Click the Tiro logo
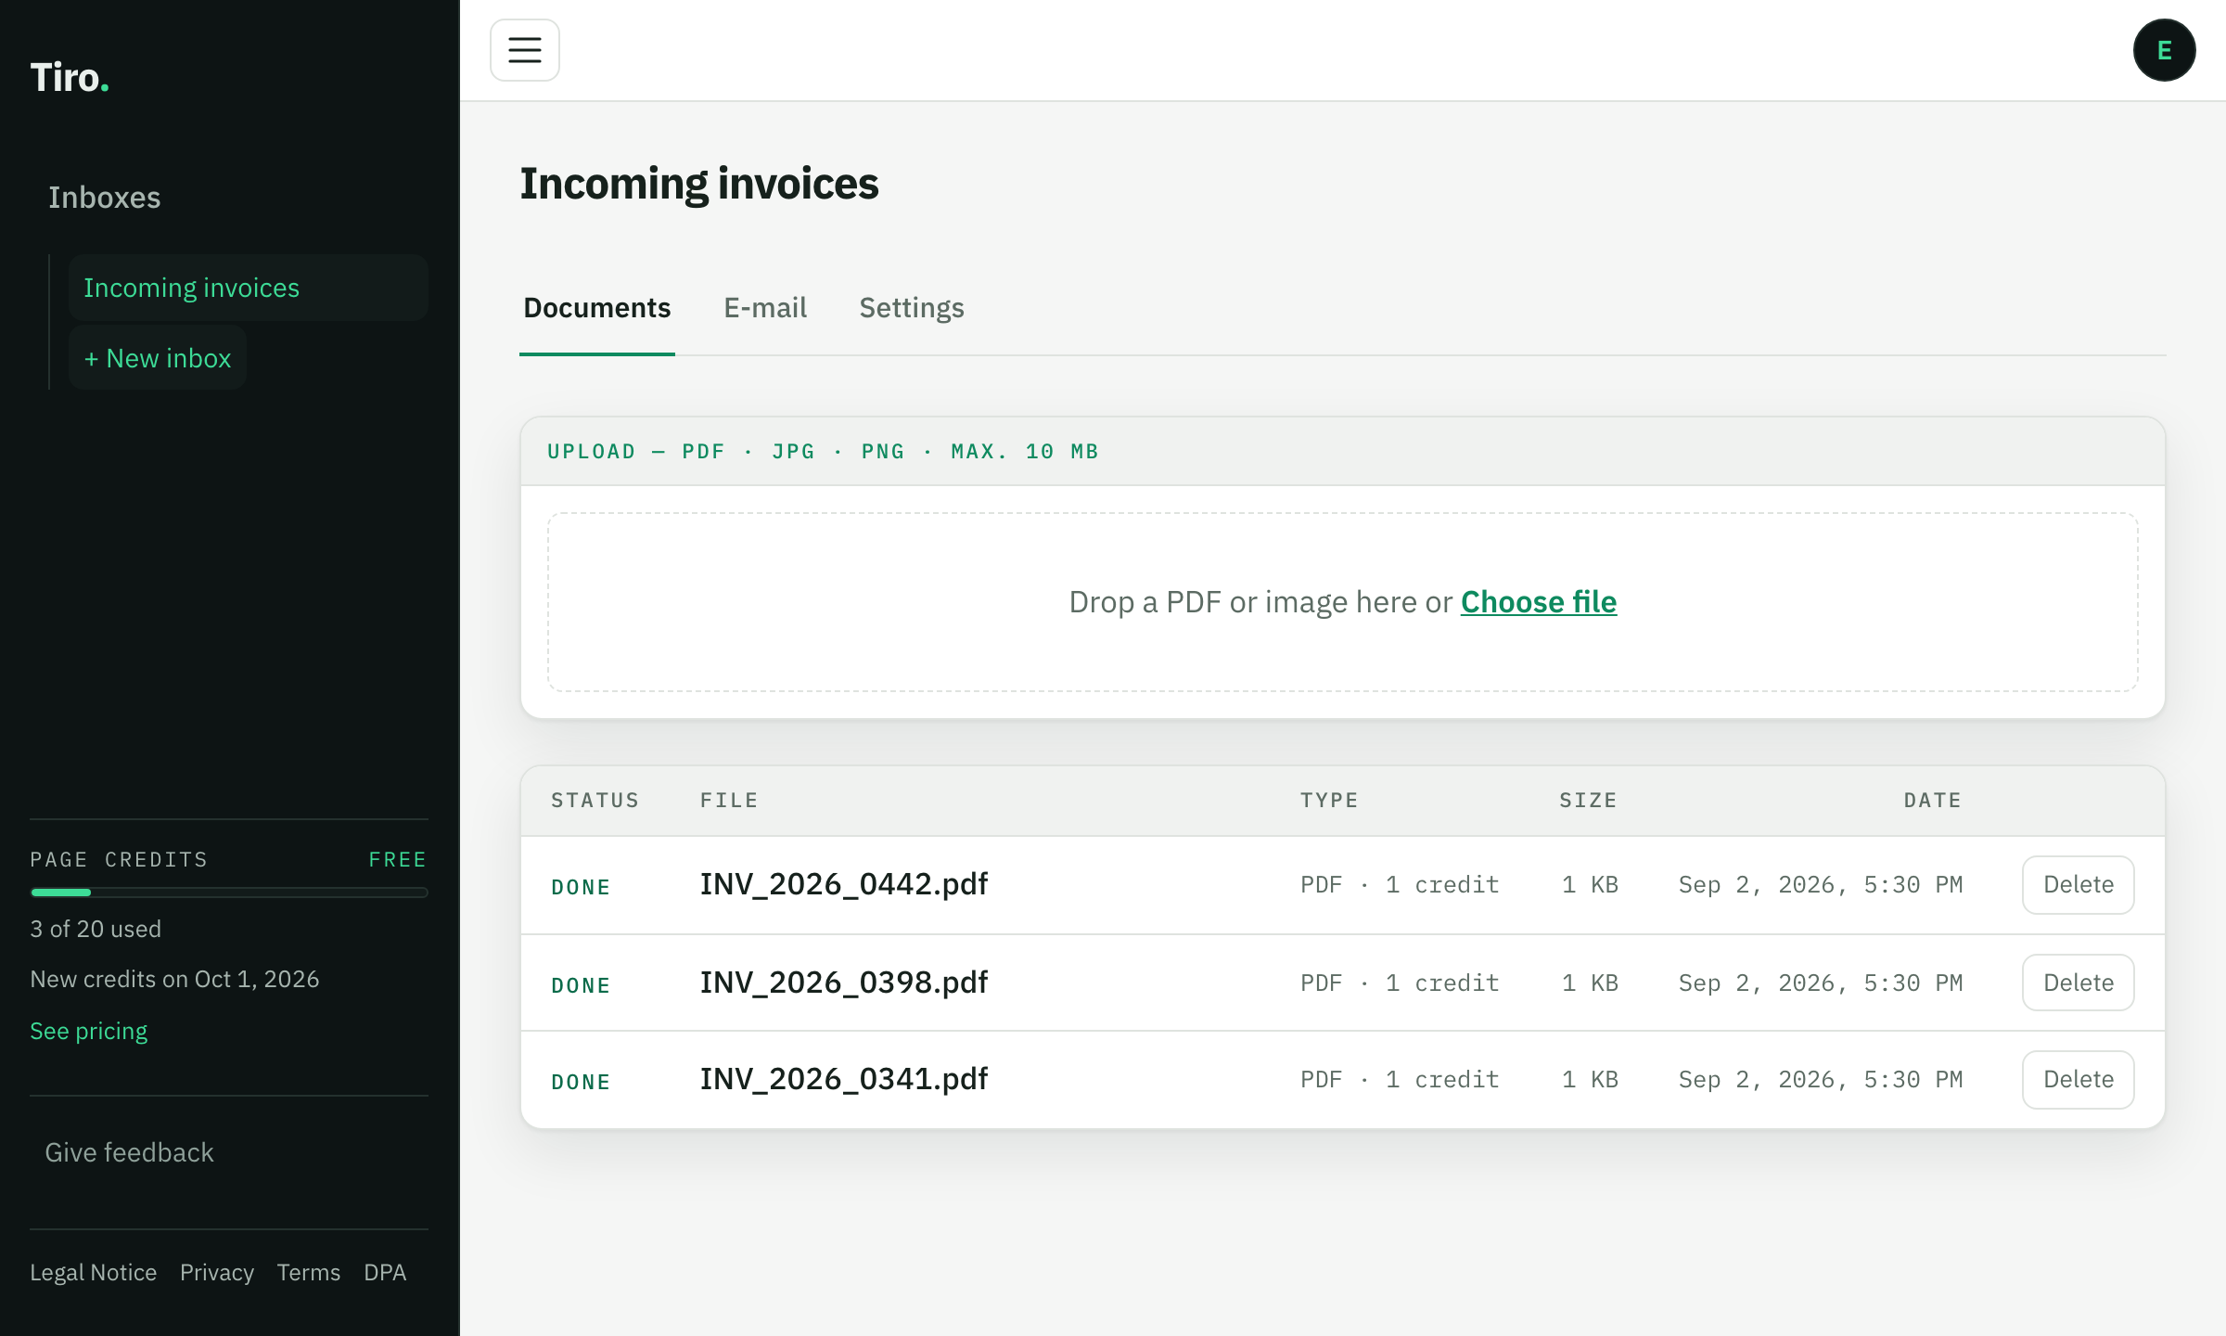 click(x=70, y=78)
